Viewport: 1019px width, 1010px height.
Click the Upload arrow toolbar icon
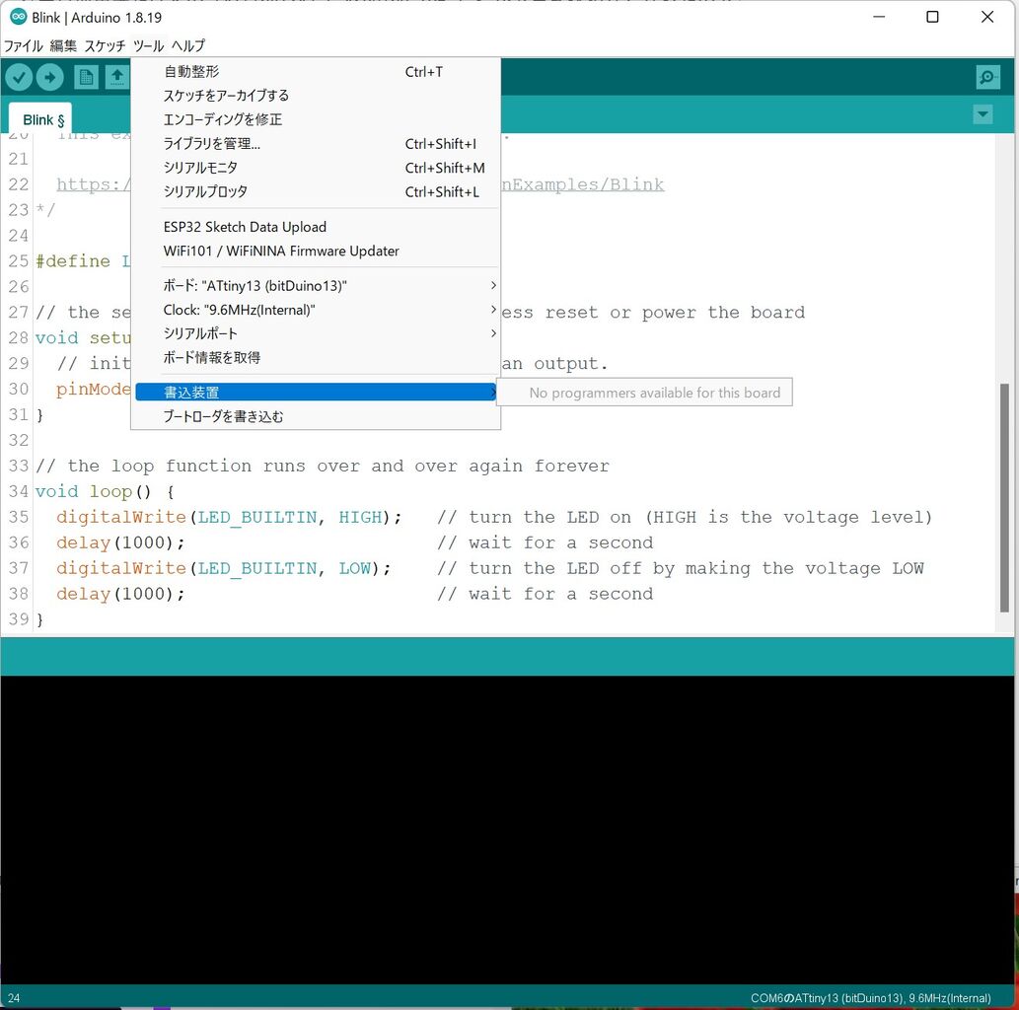(x=50, y=77)
